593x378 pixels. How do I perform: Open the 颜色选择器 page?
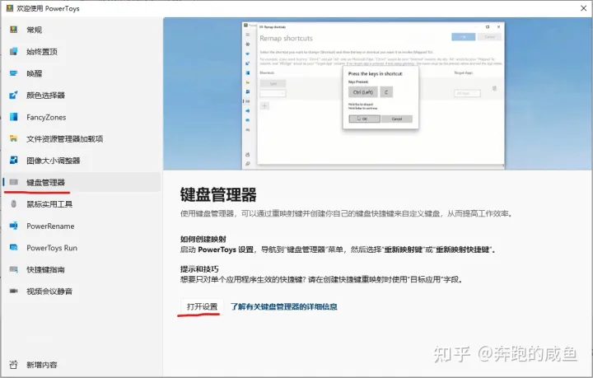pyautogui.click(x=82, y=96)
